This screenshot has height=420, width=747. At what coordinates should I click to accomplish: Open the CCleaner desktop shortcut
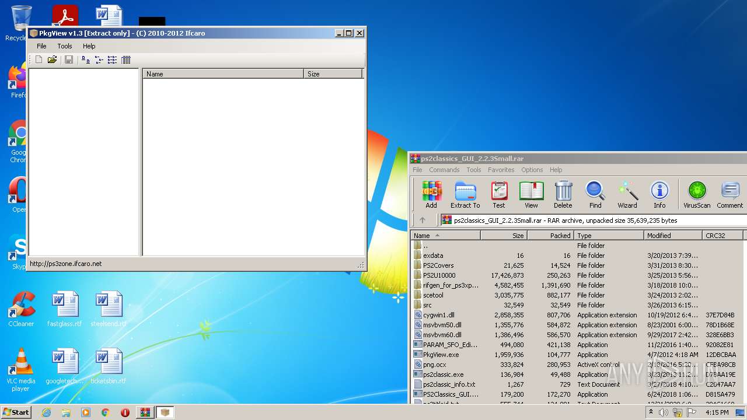21,309
